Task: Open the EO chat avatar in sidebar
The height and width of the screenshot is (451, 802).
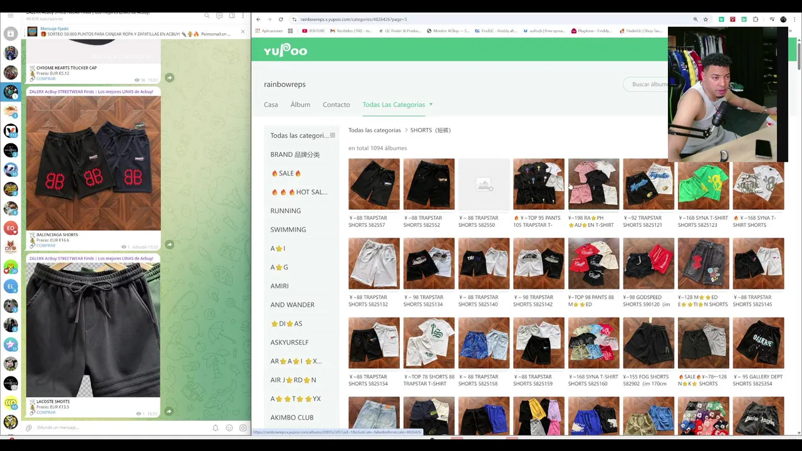Action: tap(11, 228)
